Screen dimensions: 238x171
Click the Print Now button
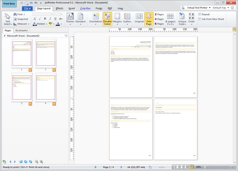coord(9,4)
